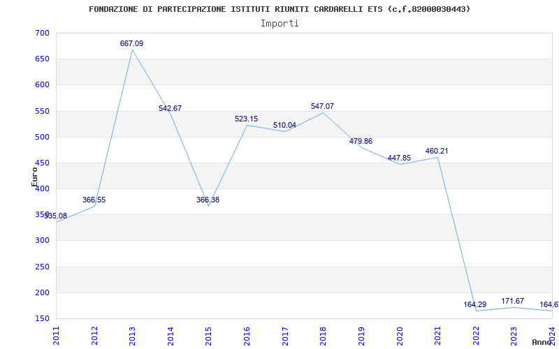Click the 250 y-axis tick label
Viewport: 559px width, 349px height.
(x=42, y=267)
